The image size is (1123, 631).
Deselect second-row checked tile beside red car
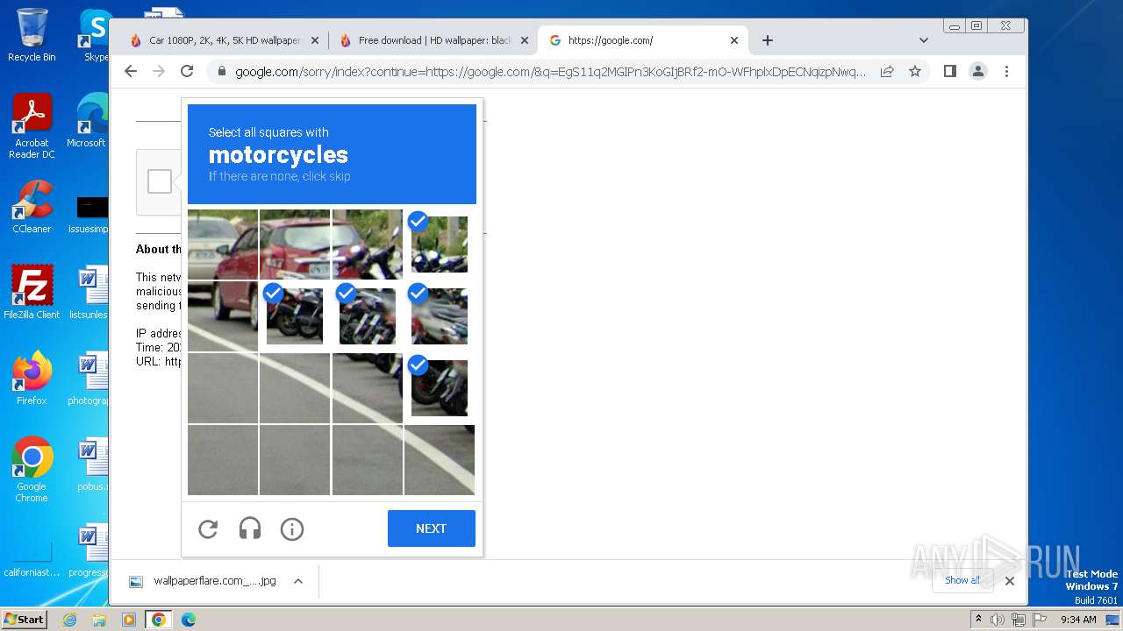(x=295, y=316)
